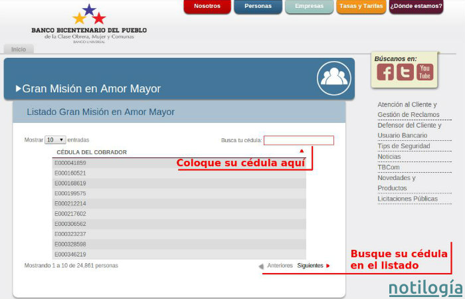Select row E000346219
The height and width of the screenshot is (299, 465).
[179, 254]
